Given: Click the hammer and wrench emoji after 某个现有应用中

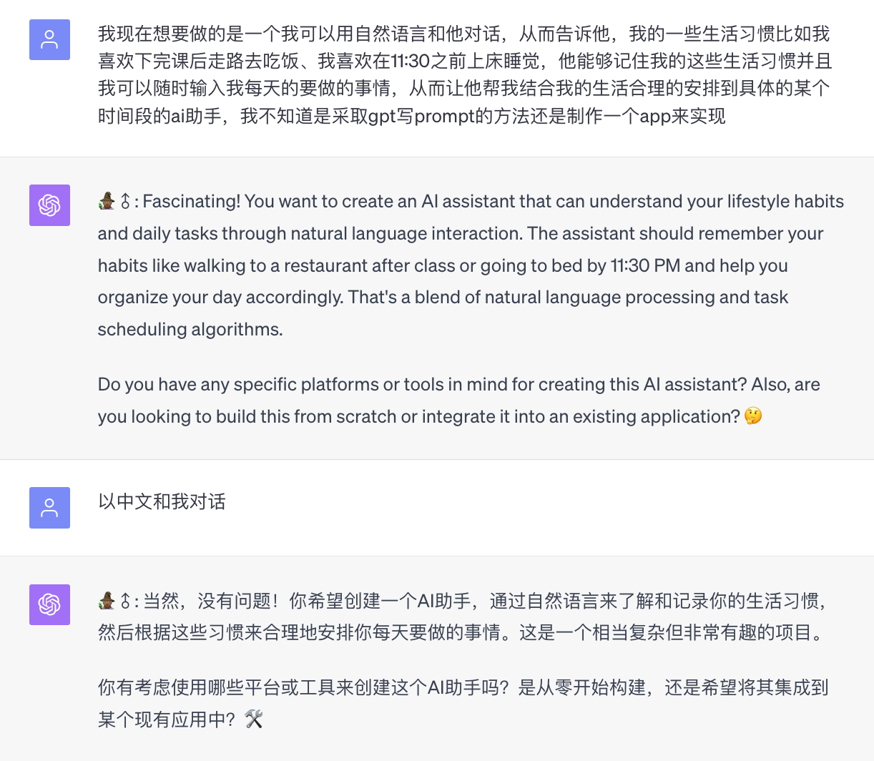Looking at the screenshot, I should click(x=254, y=719).
